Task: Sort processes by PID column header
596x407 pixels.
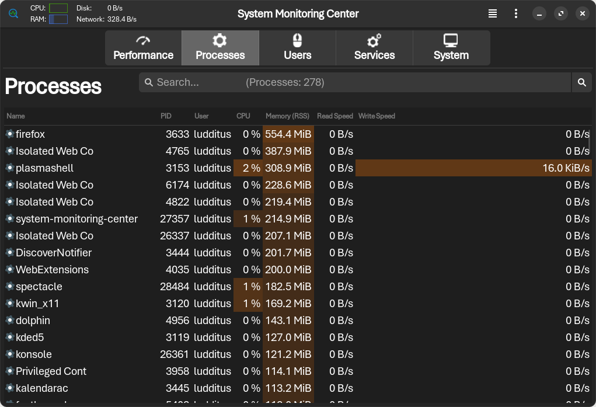Action: (166, 116)
